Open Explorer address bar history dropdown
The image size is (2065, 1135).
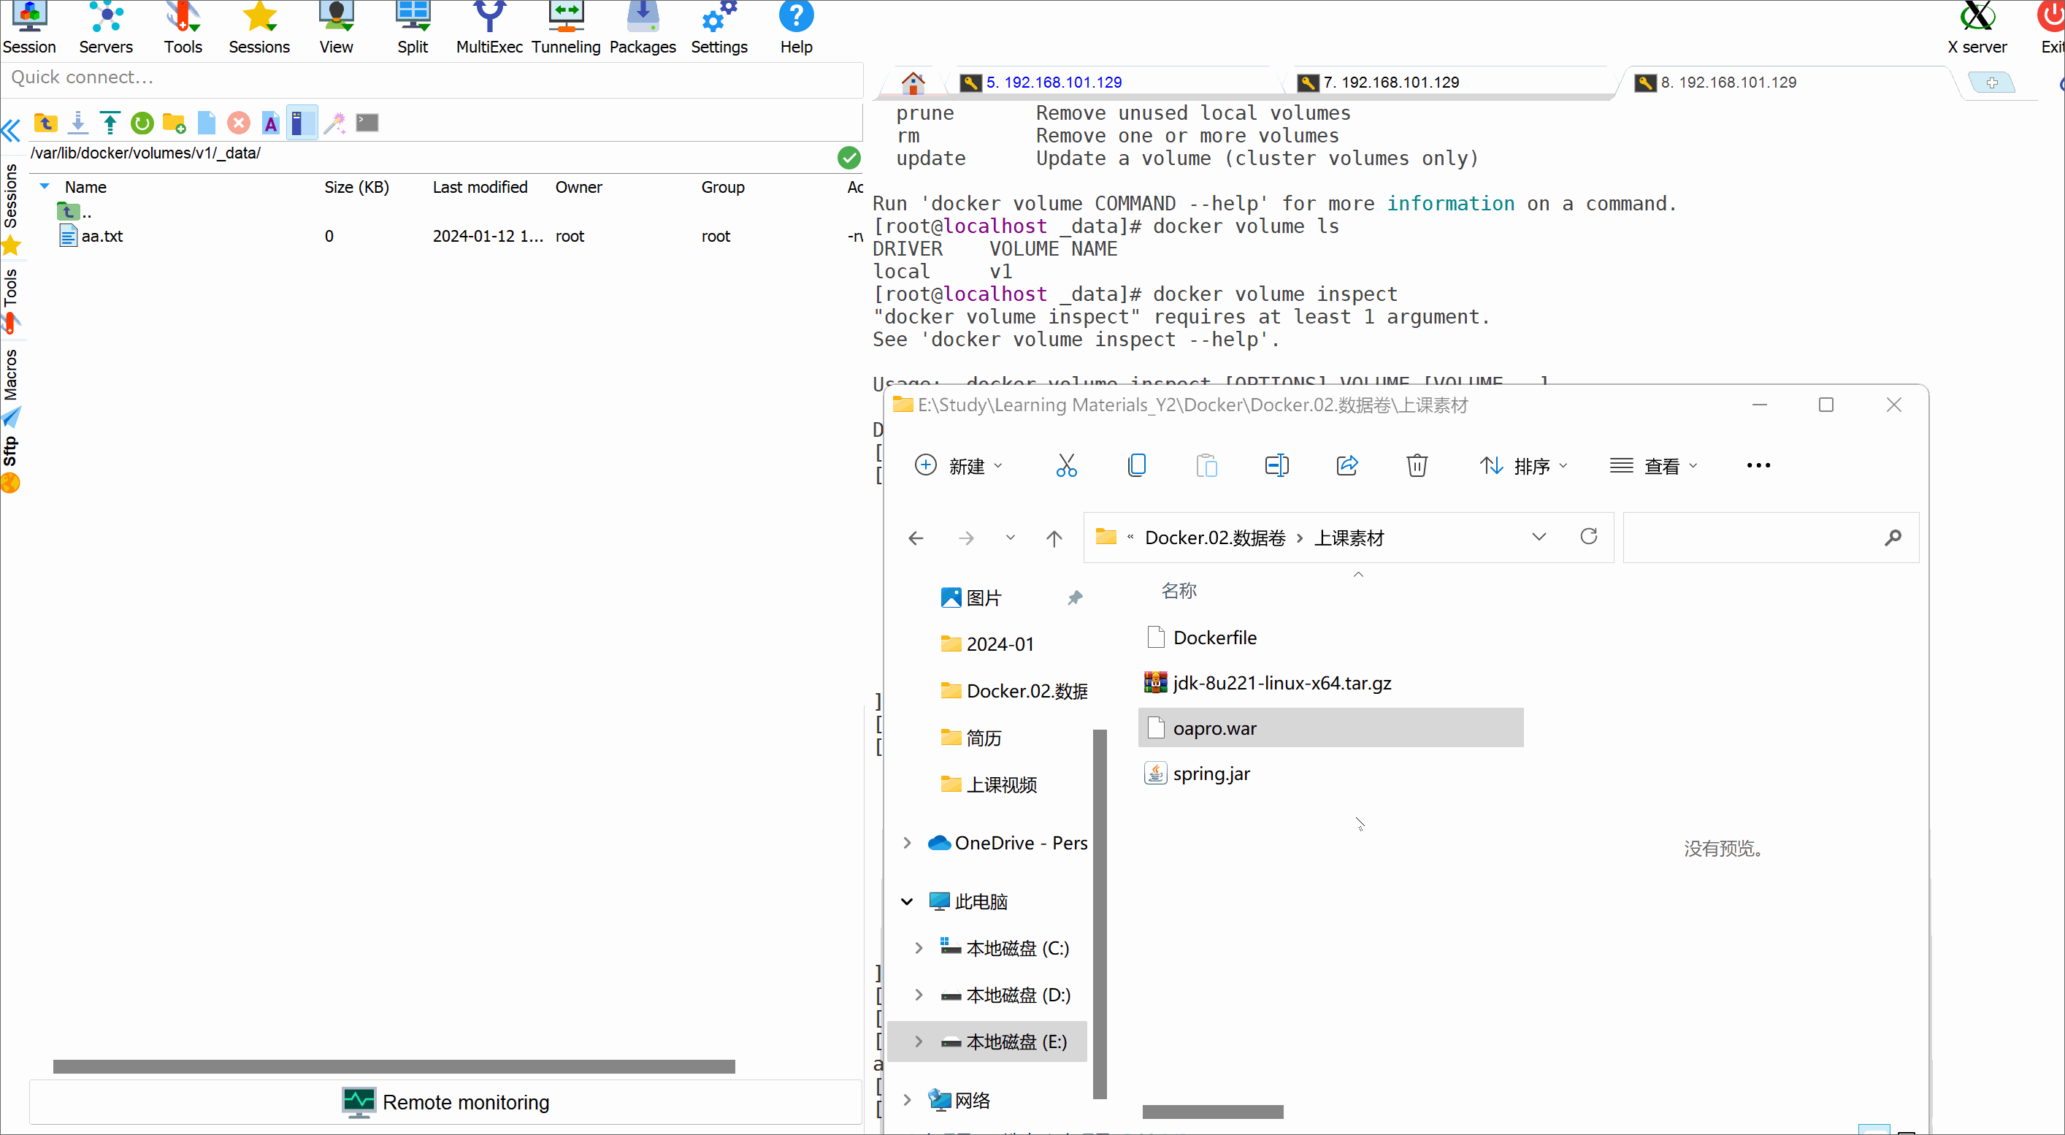(x=1539, y=537)
